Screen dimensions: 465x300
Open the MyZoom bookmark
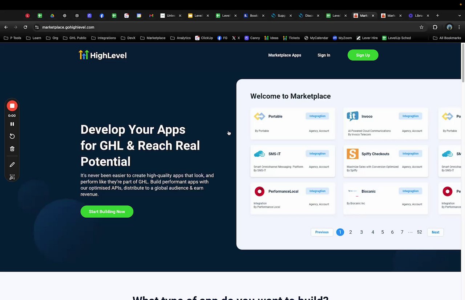[x=342, y=38]
